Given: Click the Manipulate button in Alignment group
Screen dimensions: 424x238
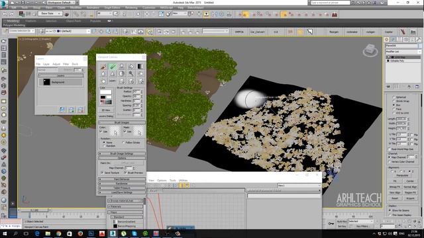Looking at the screenshot, I should [402, 175].
